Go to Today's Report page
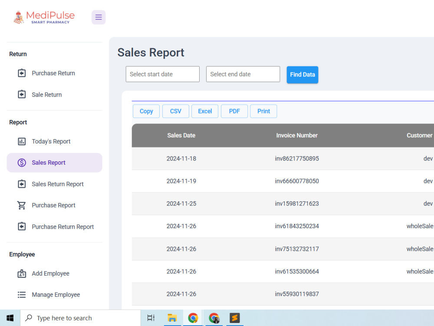Screen dimensions: 434x326 55,141
